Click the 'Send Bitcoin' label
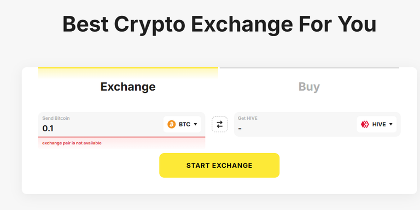Image resolution: width=420 pixels, height=210 pixels. tap(56, 118)
